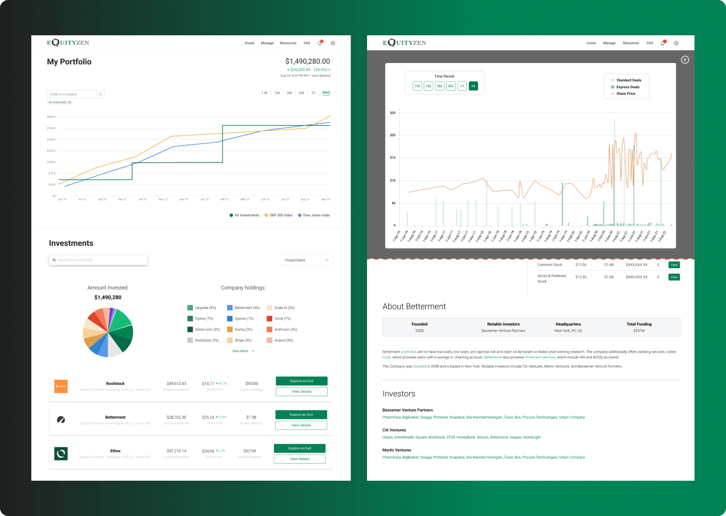Click View button for Common Stock row
Viewport: 726px width, 516px height.
tap(674, 265)
